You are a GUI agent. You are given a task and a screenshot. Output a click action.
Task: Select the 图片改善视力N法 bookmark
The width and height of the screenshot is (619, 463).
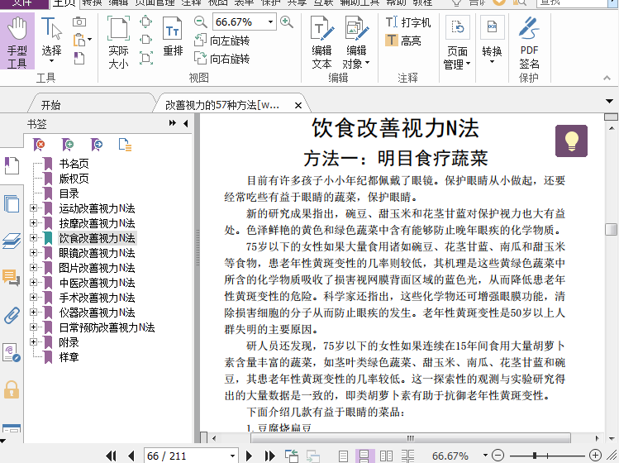pos(98,268)
